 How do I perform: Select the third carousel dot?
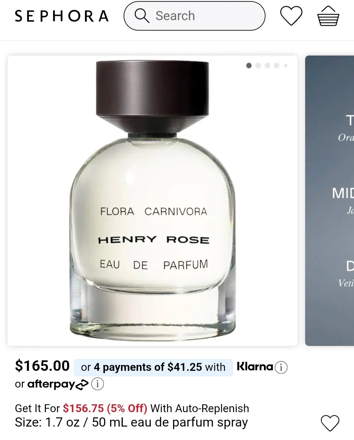pyautogui.click(x=267, y=66)
